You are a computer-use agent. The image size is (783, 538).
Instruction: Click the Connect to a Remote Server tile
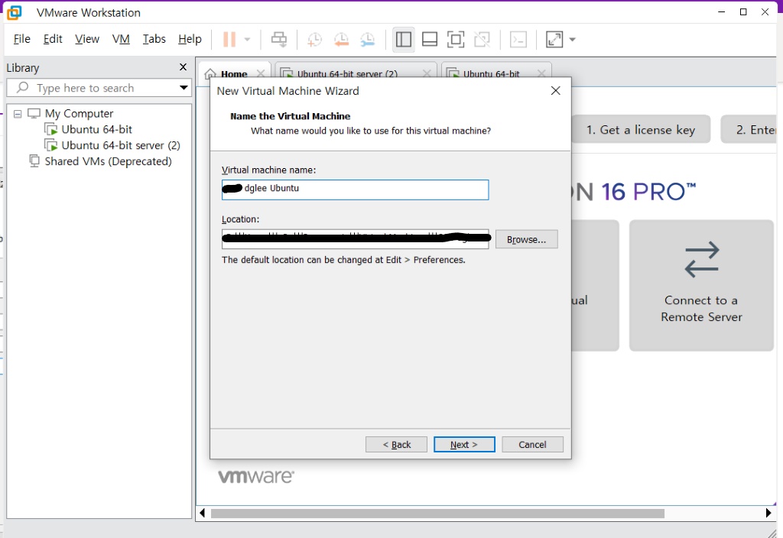701,286
